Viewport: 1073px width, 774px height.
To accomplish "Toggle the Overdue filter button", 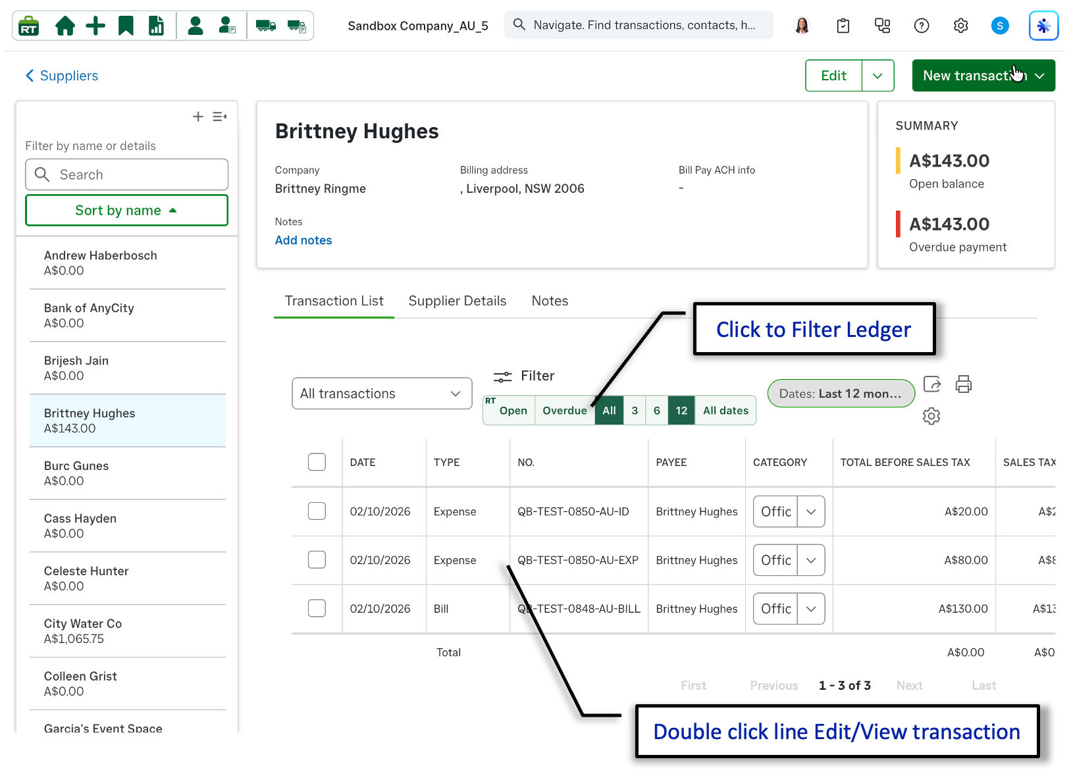I will click(x=564, y=411).
